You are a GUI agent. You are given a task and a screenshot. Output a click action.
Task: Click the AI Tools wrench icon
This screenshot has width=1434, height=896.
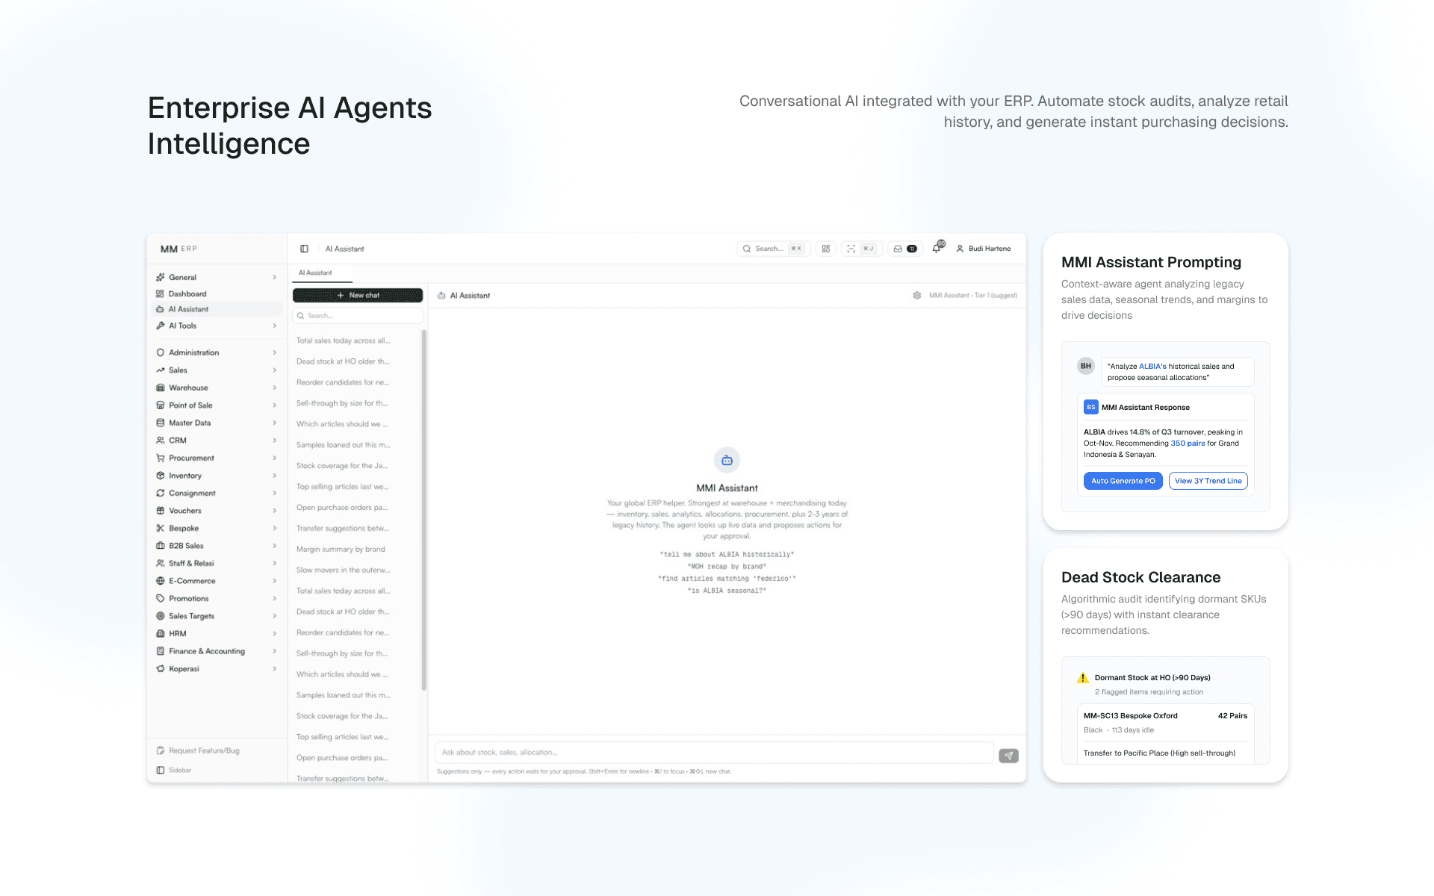click(160, 326)
